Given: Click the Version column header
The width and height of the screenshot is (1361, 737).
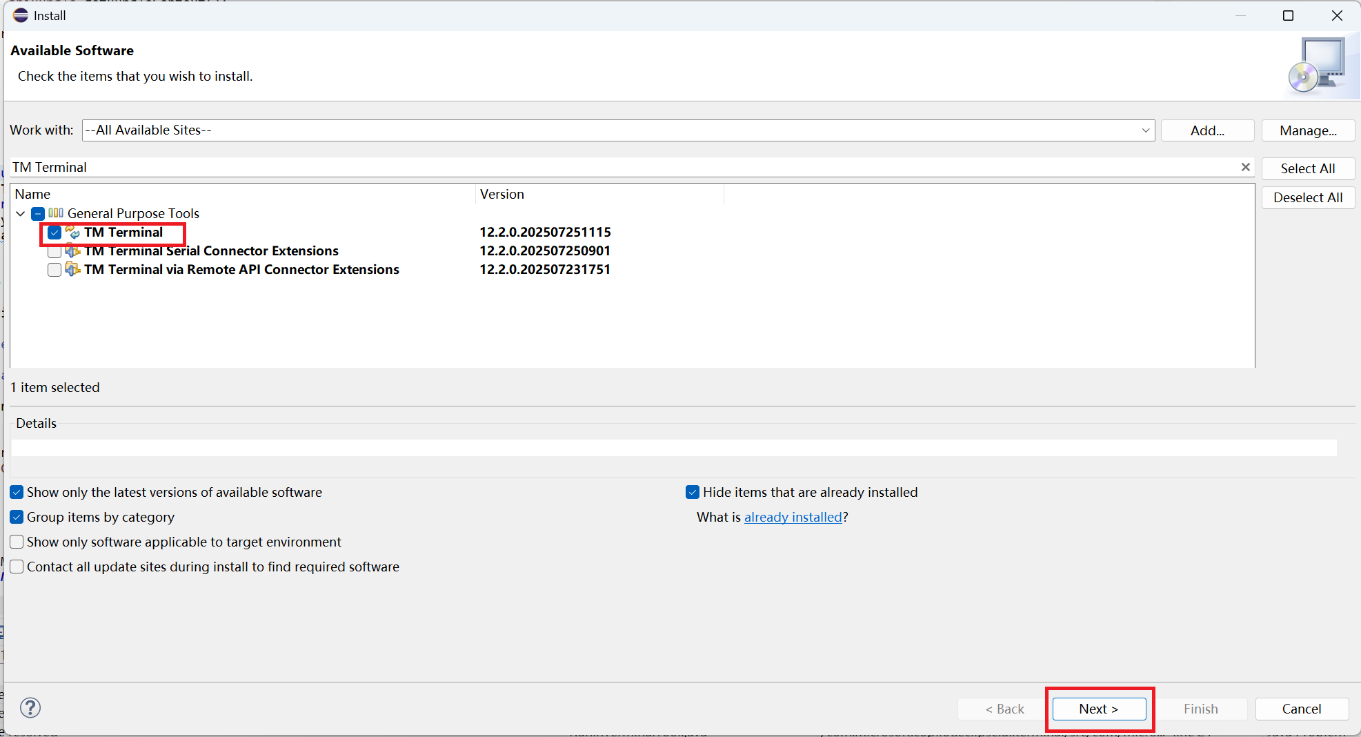Looking at the screenshot, I should coord(599,194).
